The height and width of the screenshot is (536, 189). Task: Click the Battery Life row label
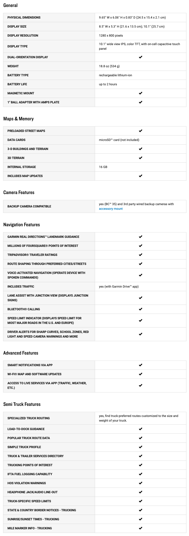(17, 84)
